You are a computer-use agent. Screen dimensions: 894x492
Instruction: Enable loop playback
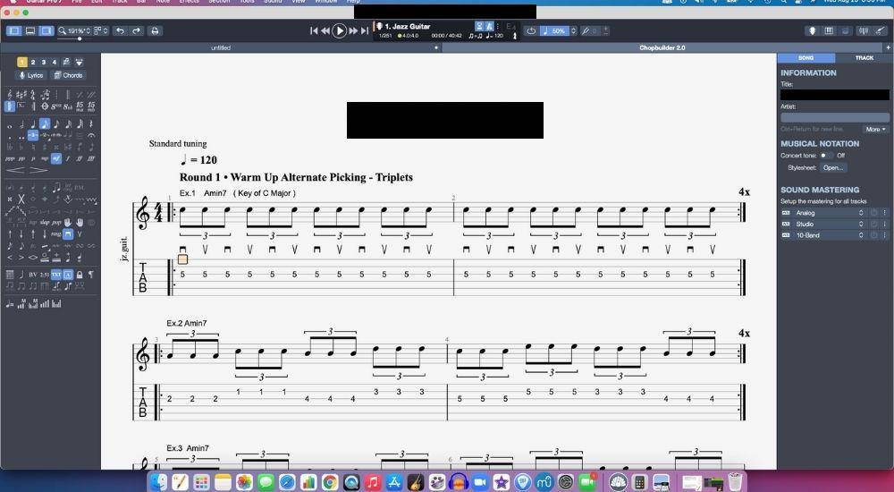[531, 30]
